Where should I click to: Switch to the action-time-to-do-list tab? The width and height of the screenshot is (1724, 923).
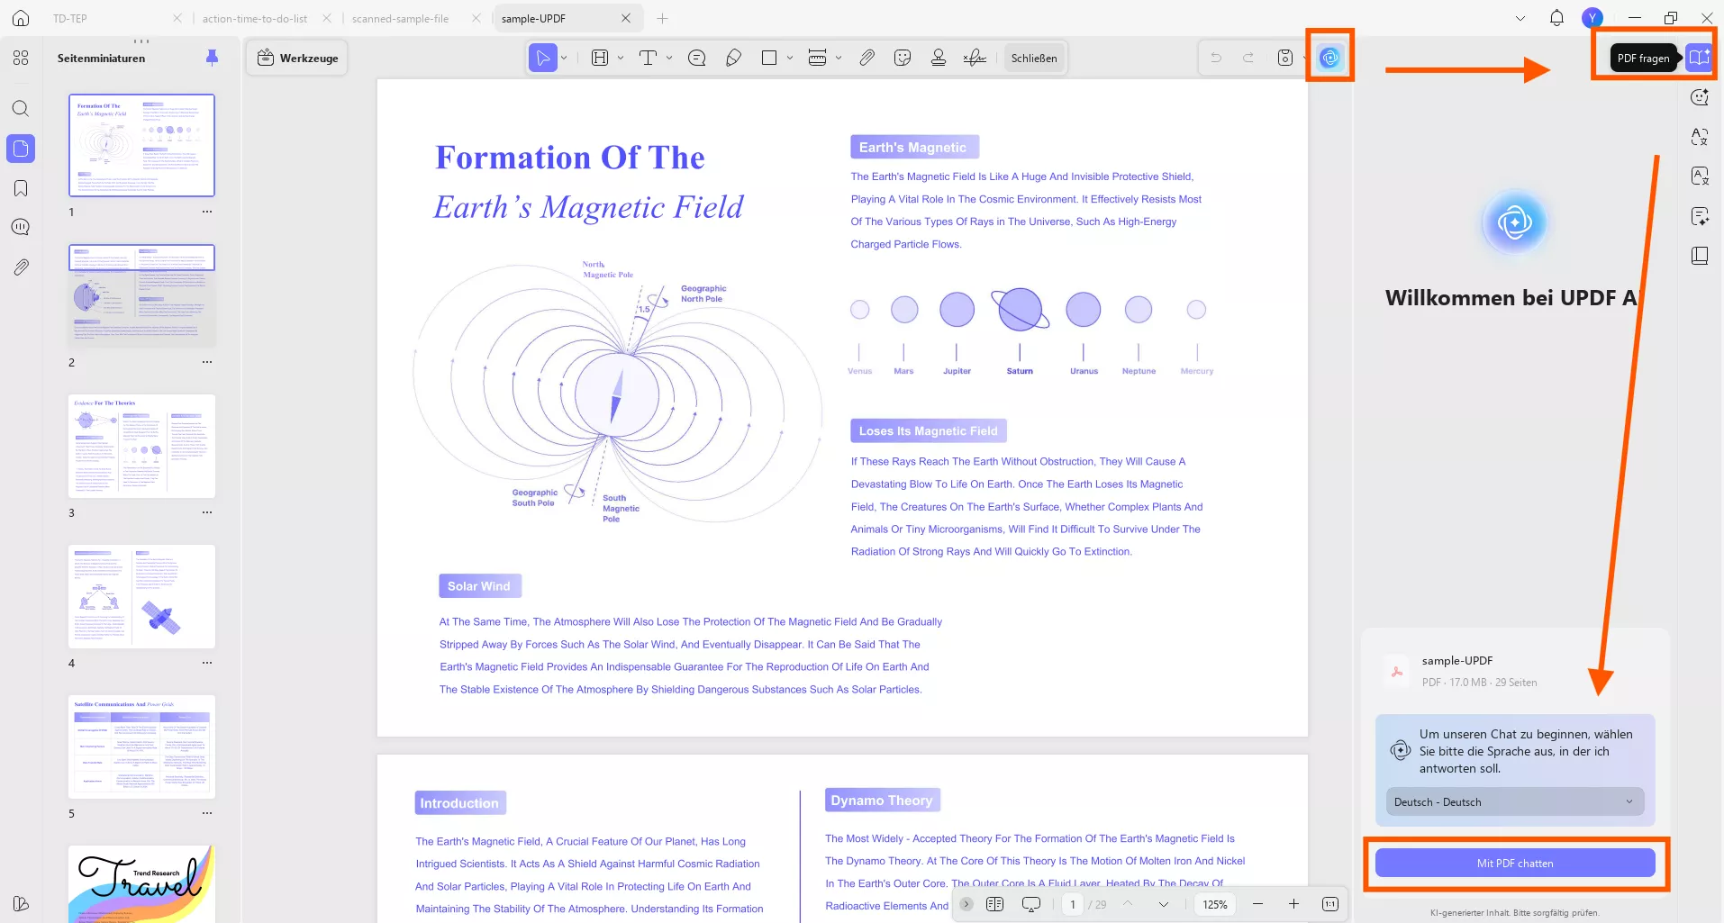point(255,18)
